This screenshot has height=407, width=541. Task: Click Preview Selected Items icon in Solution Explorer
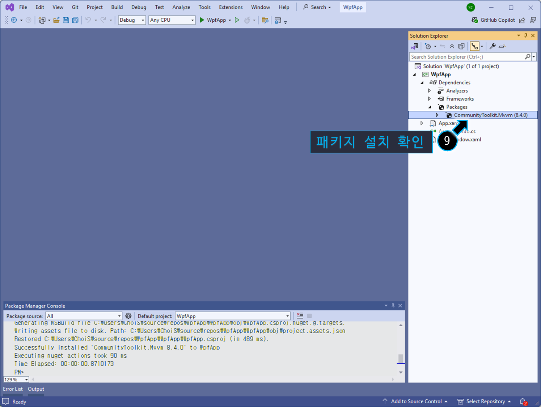(x=502, y=46)
